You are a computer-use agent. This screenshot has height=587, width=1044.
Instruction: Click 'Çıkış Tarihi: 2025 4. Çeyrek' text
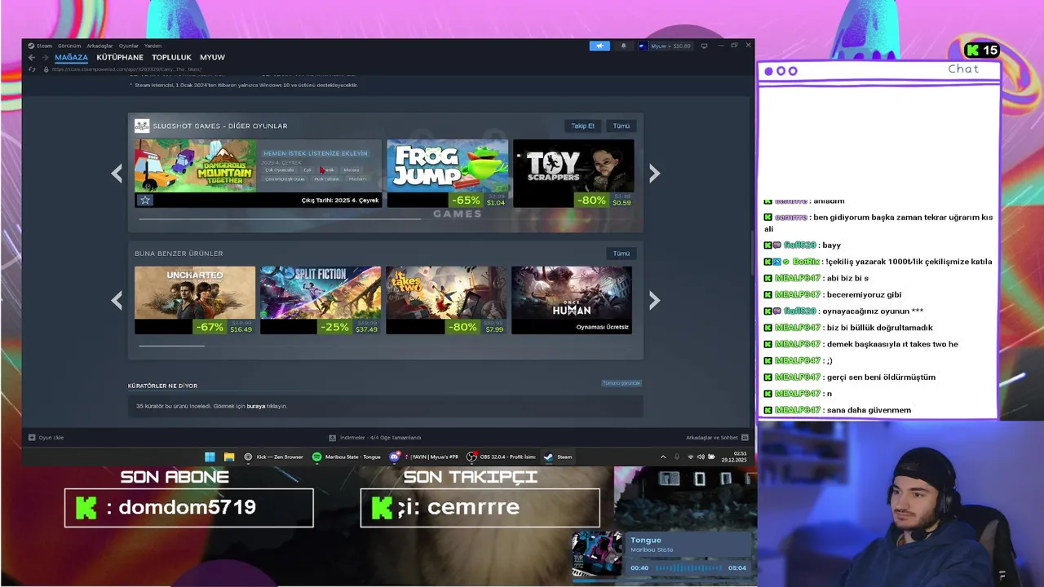point(340,200)
